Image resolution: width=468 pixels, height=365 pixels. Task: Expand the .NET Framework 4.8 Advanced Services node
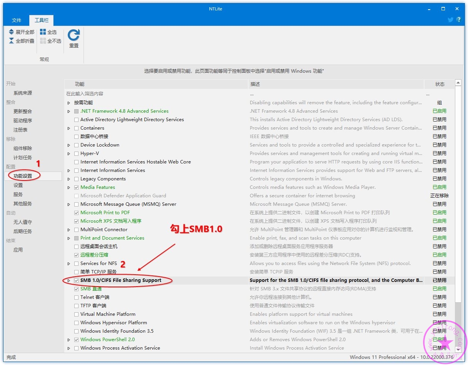point(69,111)
